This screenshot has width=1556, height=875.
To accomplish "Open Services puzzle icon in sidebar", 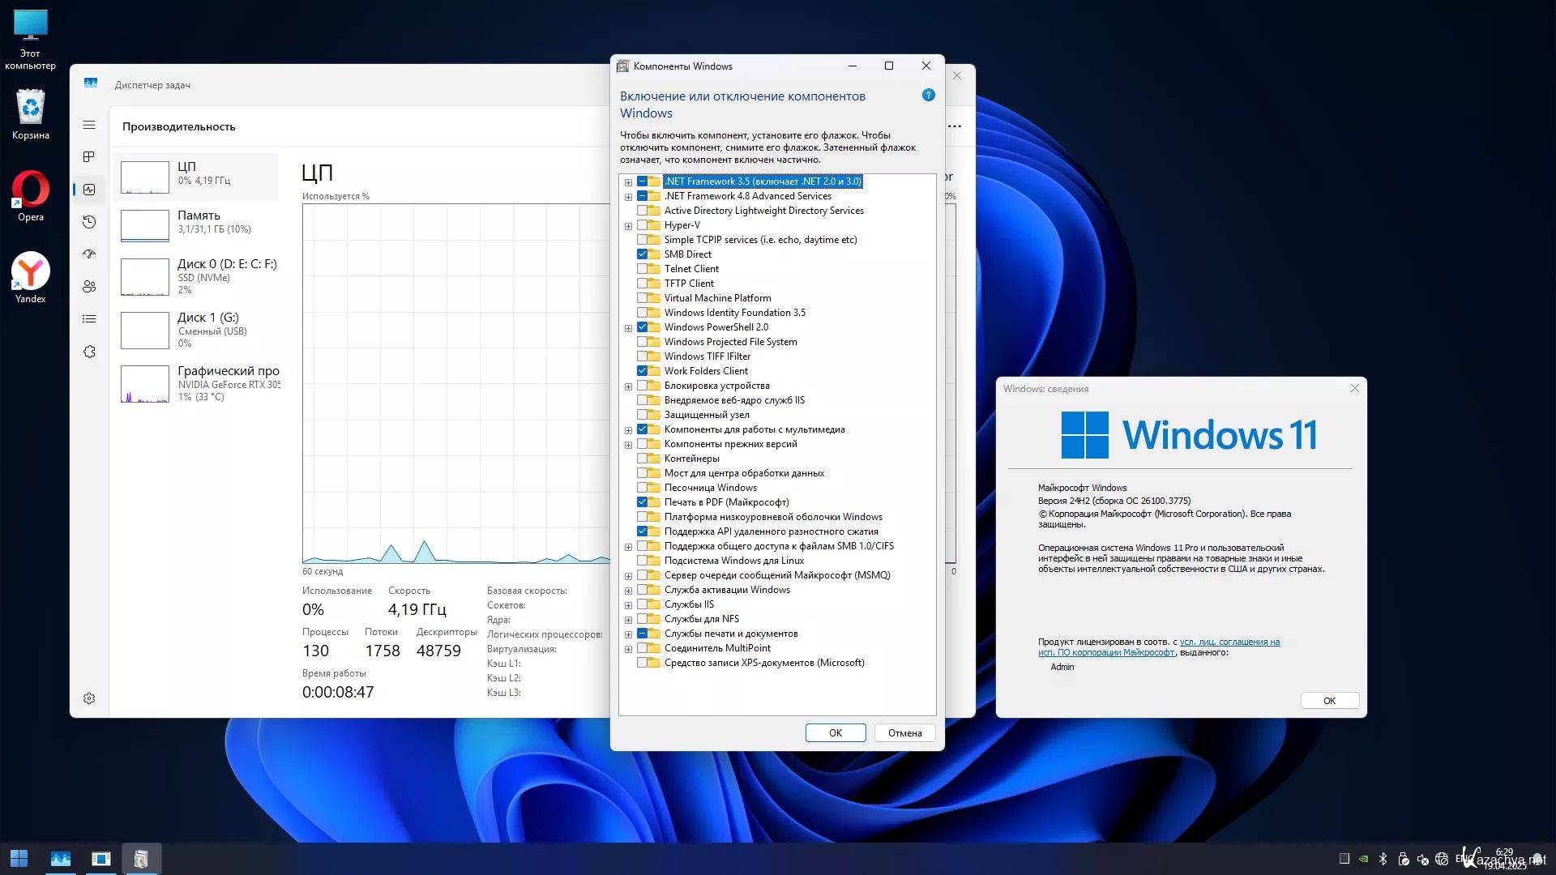I will tap(89, 352).
